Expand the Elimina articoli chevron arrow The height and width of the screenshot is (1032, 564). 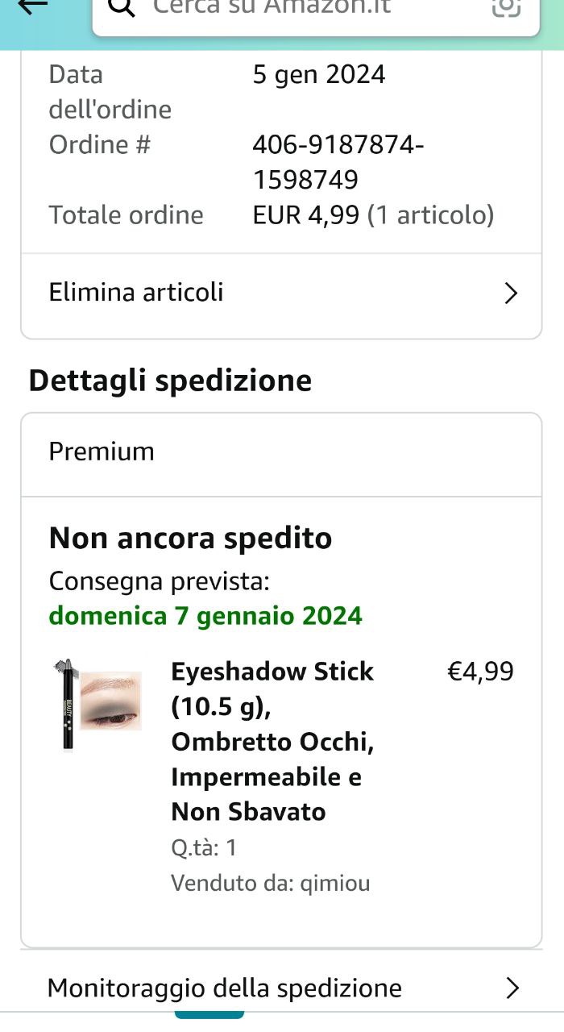tap(510, 293)
